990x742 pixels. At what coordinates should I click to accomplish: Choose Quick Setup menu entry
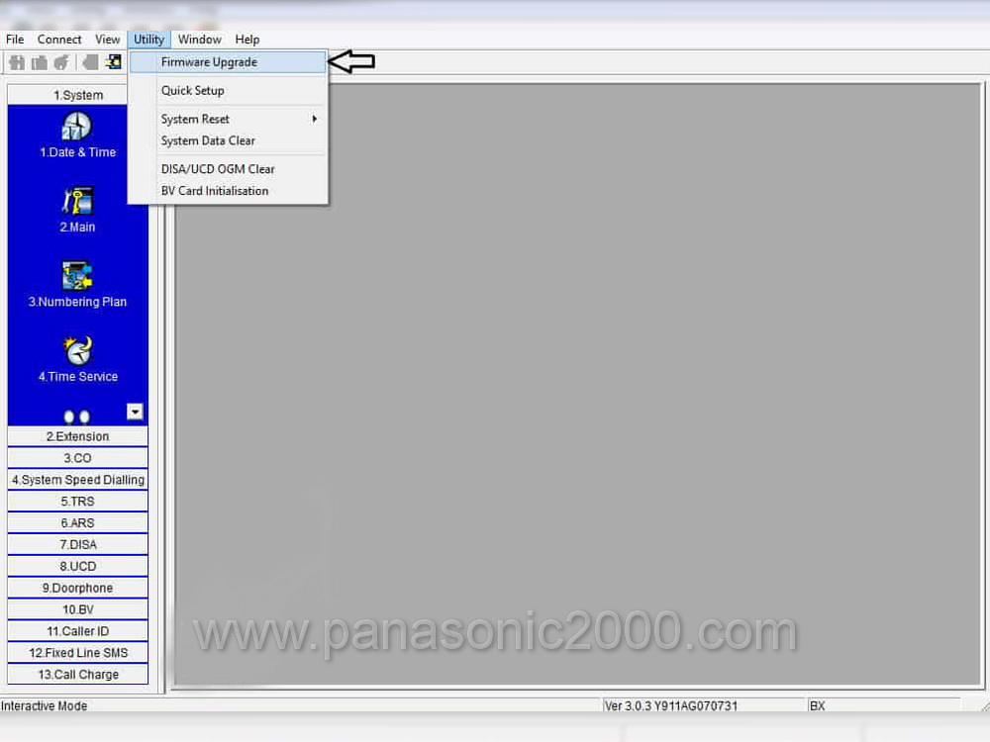193,90
